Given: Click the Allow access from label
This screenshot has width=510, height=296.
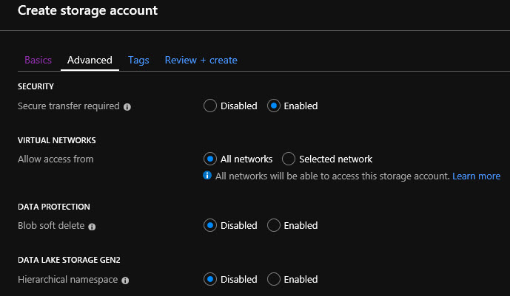Looking at the screenshot, I should pos(56,159).
